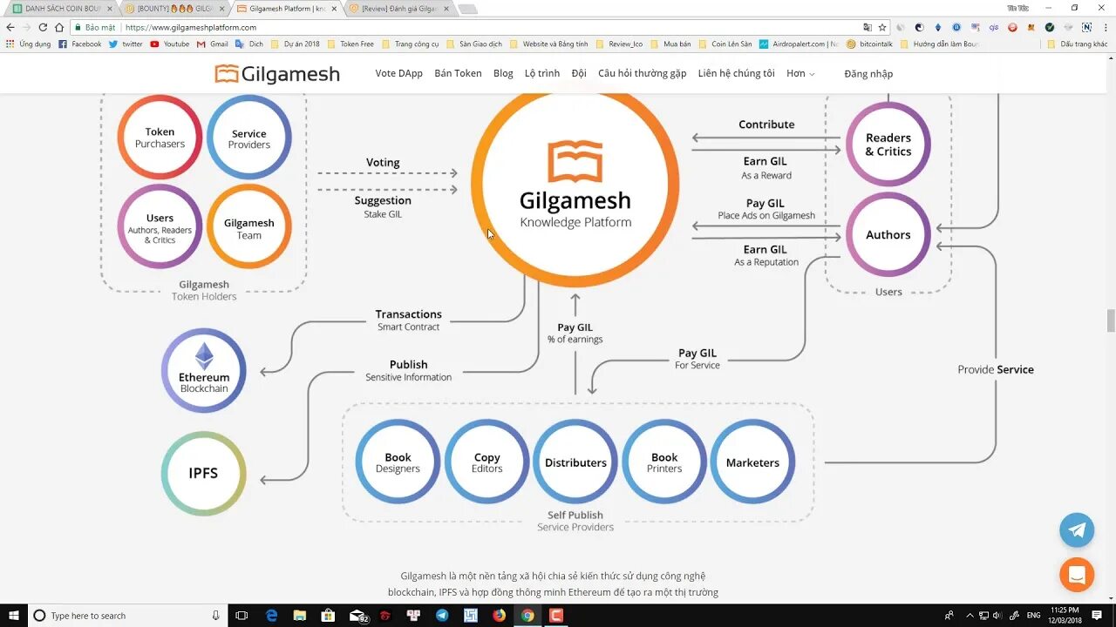Switch to the DANH SÁCH COIN tab
Screen dimensions: 1116x627
63,8
